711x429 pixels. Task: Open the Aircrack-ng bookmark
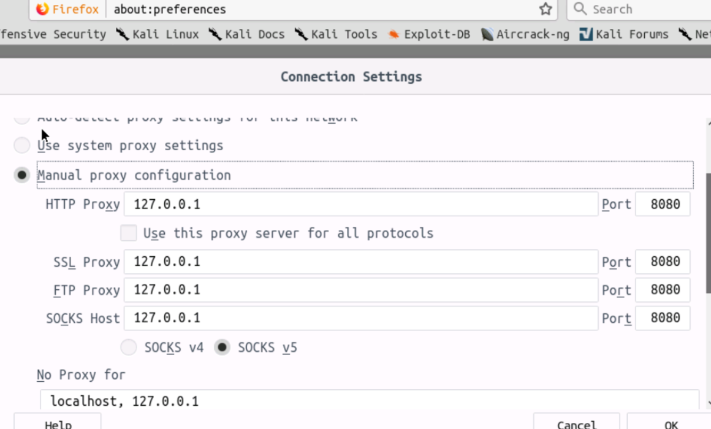(525, 34)
